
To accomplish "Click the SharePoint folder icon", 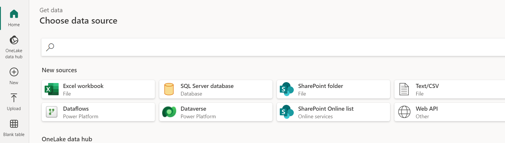I will click(x=286, y=89).
